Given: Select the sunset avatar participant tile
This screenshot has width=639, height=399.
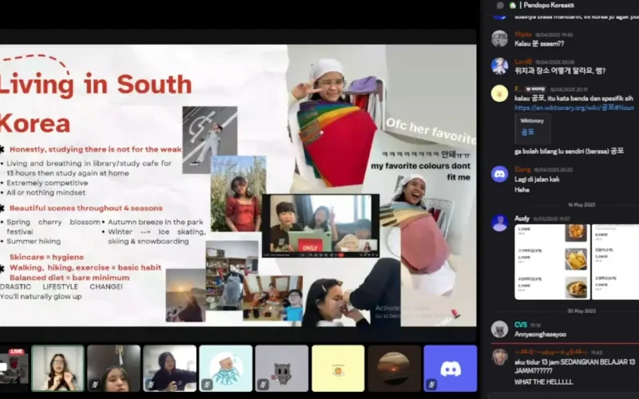Looking at the screenshot, I should pyautogui.click(x=394, y=368).
